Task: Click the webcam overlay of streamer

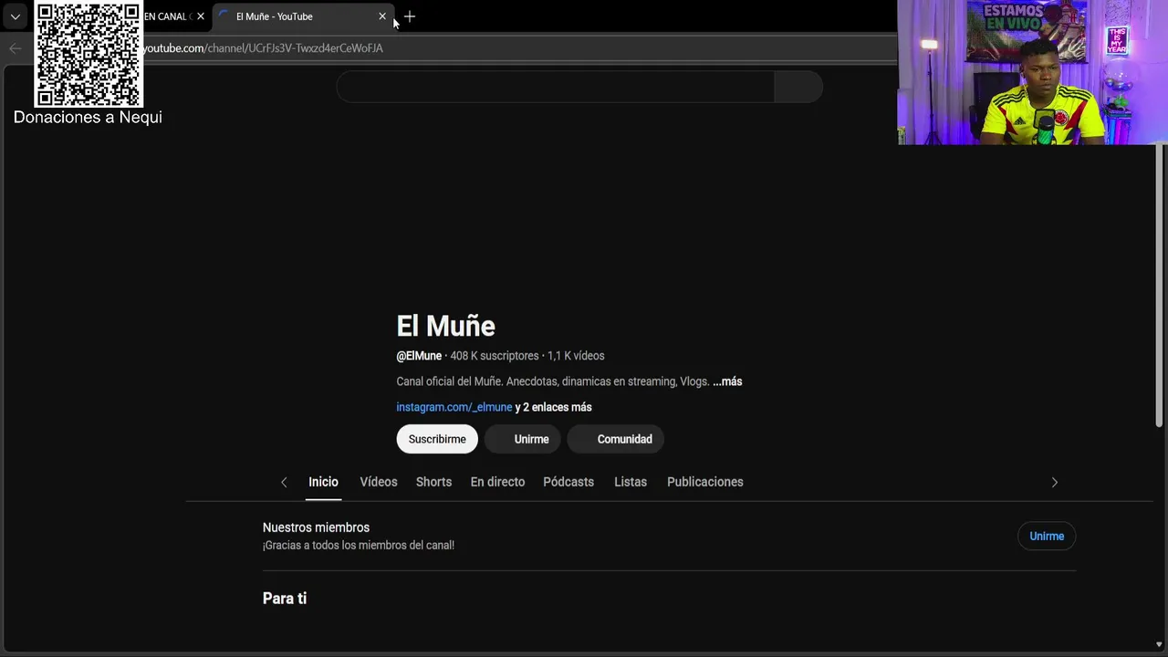Action: [1032, 72]
